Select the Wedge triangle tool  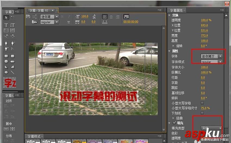6,67
